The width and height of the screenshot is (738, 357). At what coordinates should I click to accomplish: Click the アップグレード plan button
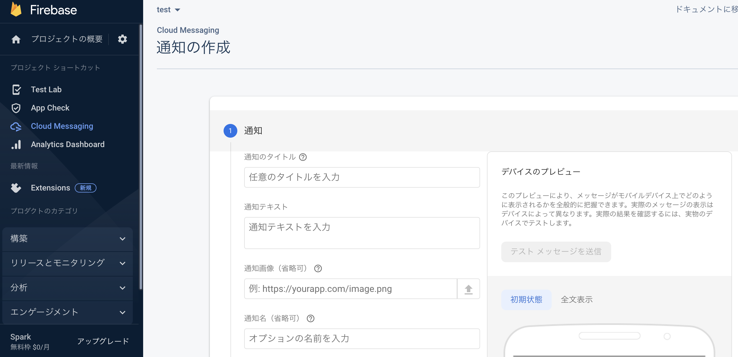[103, 341]
